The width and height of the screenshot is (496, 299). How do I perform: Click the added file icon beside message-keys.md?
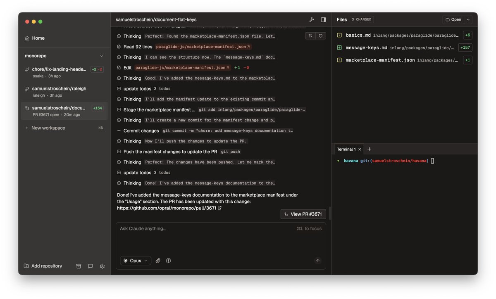click(x=339, y=47)
